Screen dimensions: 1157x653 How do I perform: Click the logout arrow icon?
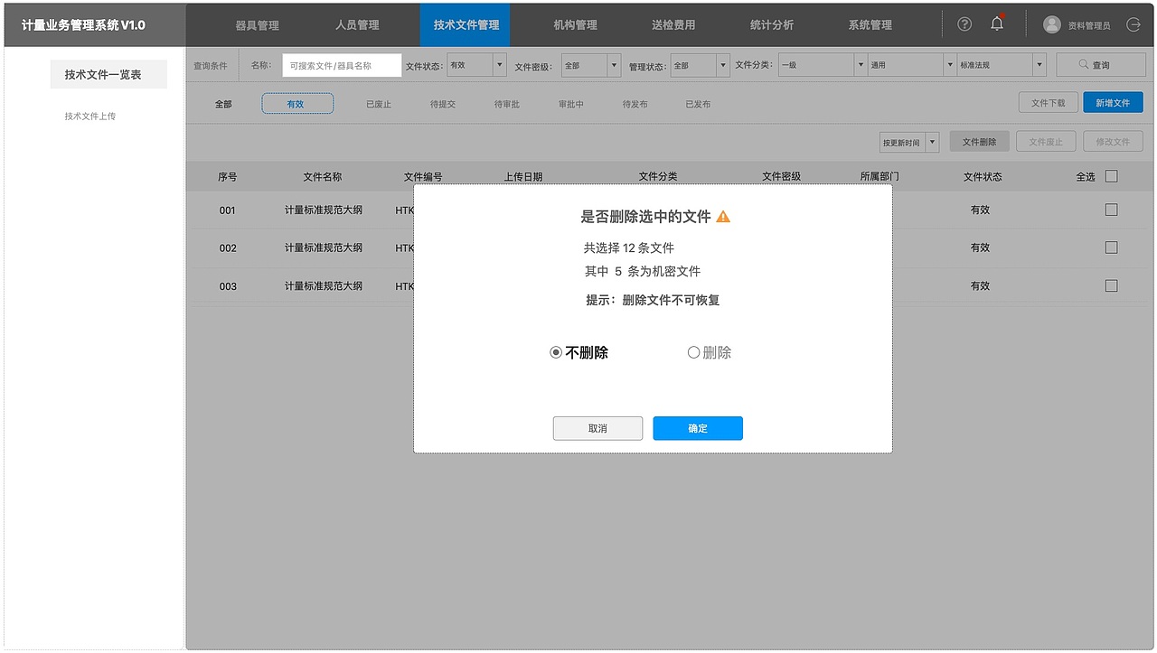tap(1133, 24)
